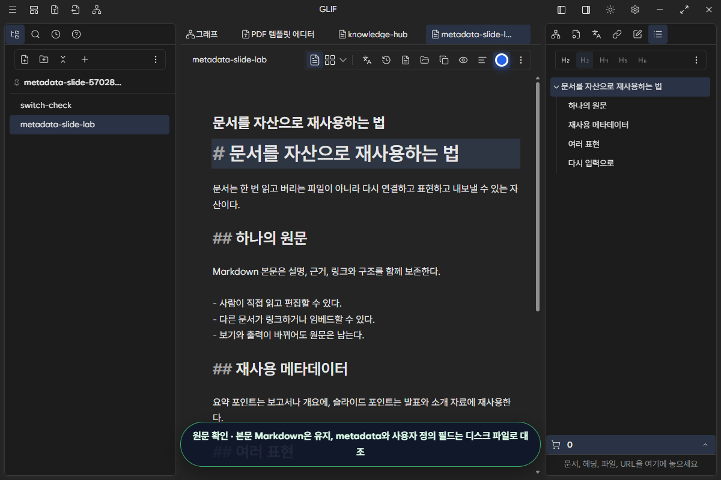The height and width of the screenshot is (480, 721).
Task: Click the file export icon in title bar
Action: [x=55, y=10]
